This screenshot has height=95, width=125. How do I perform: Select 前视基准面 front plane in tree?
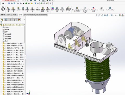tap(7, 34)
